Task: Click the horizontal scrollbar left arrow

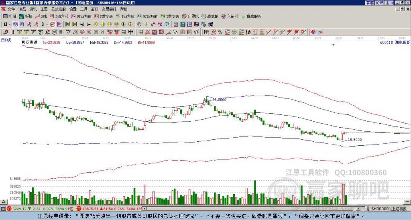Action: [x=144, y=209]
